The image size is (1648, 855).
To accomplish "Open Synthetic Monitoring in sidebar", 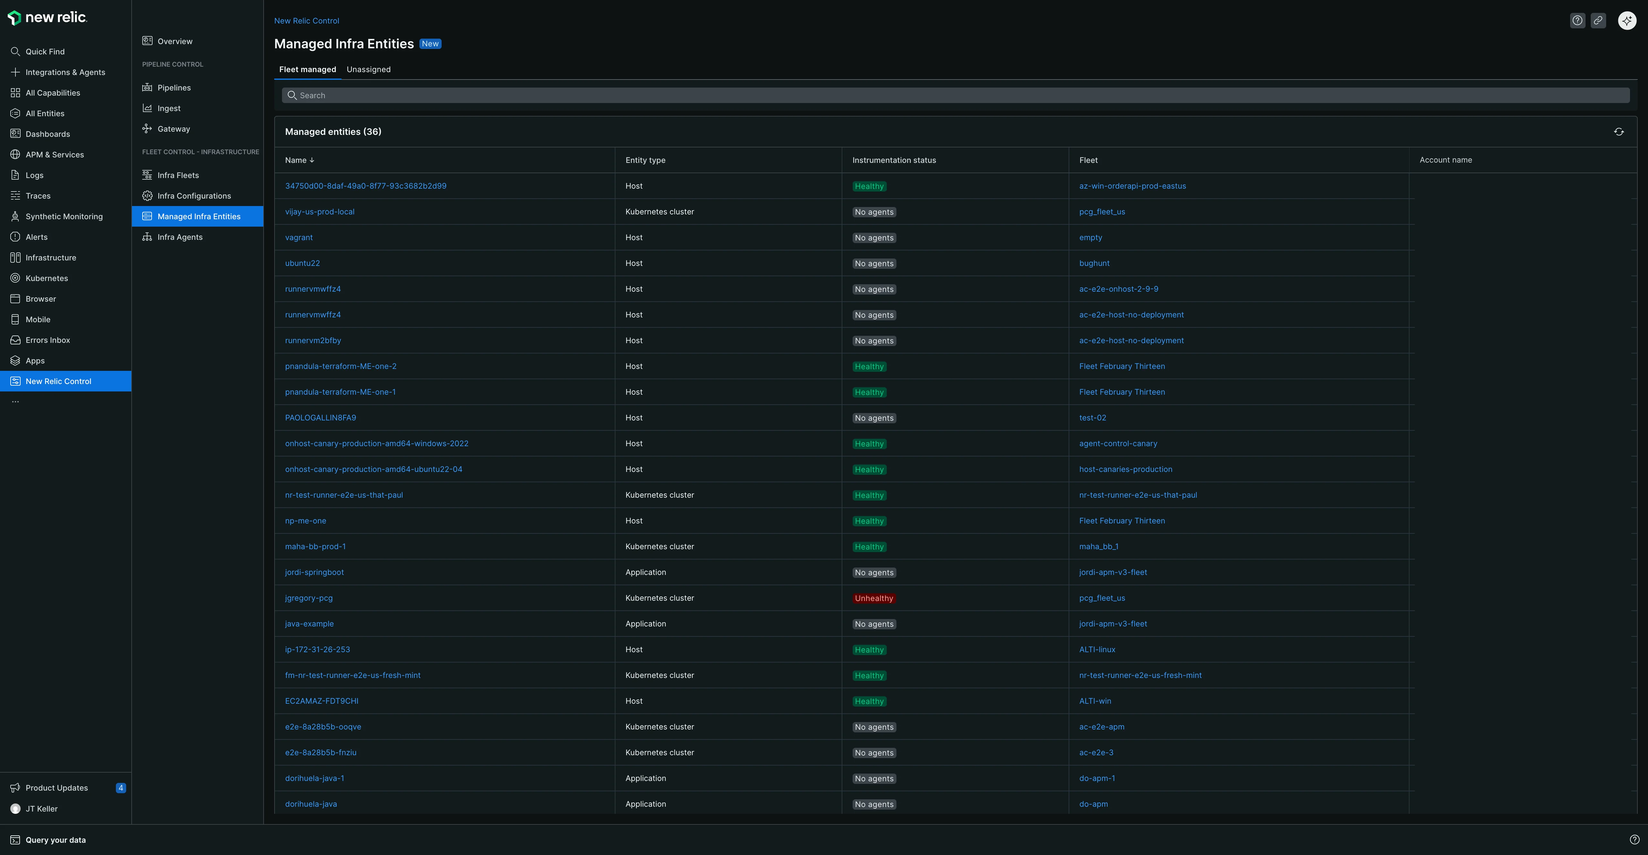I will point(64,216).
